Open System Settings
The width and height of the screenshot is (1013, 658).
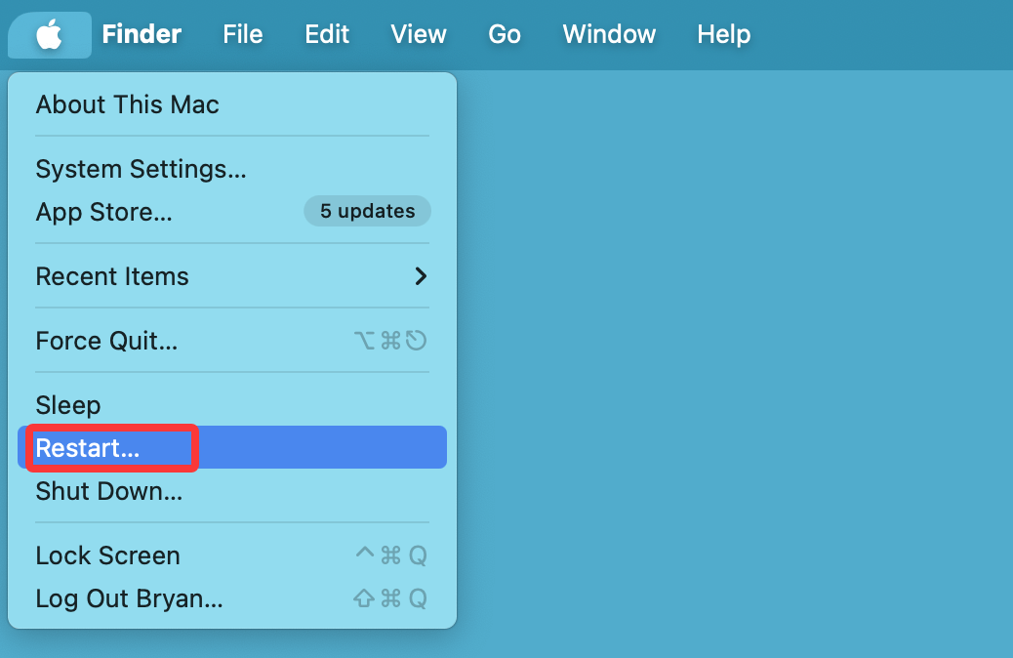pos(141,168)
